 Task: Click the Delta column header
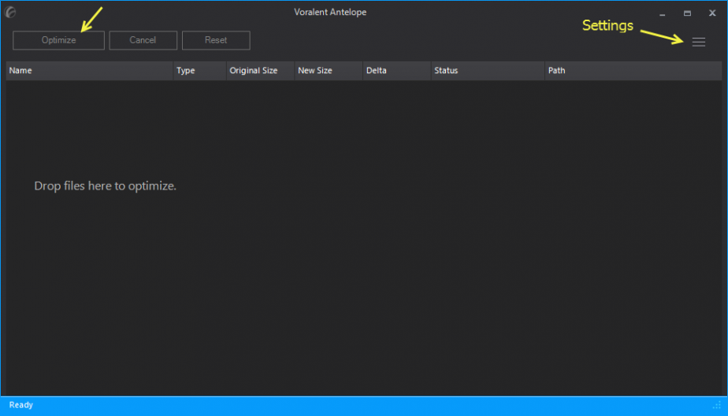click(x=397, y=71)
